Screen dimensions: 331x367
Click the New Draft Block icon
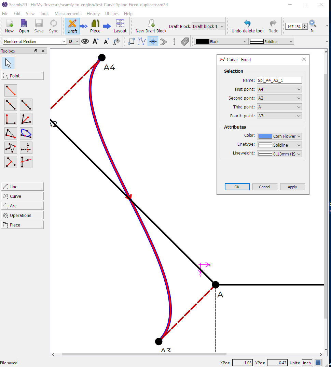(x=151, y=26)
